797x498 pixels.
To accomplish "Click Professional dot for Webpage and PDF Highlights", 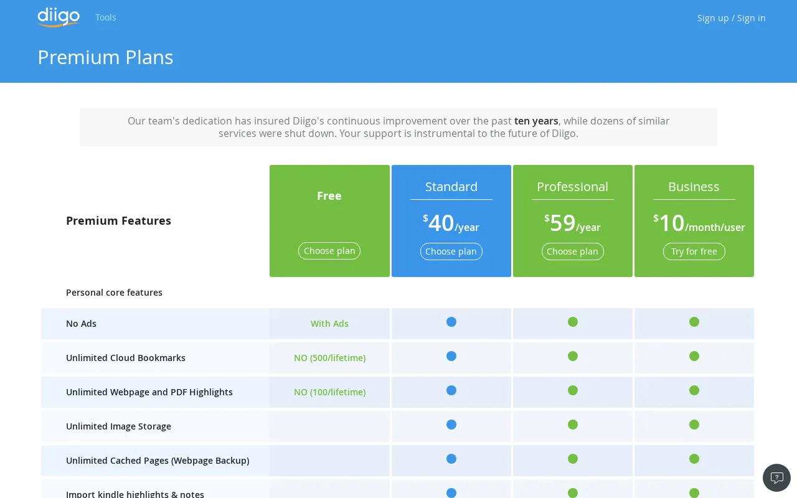I will click(x=573, y=390).
